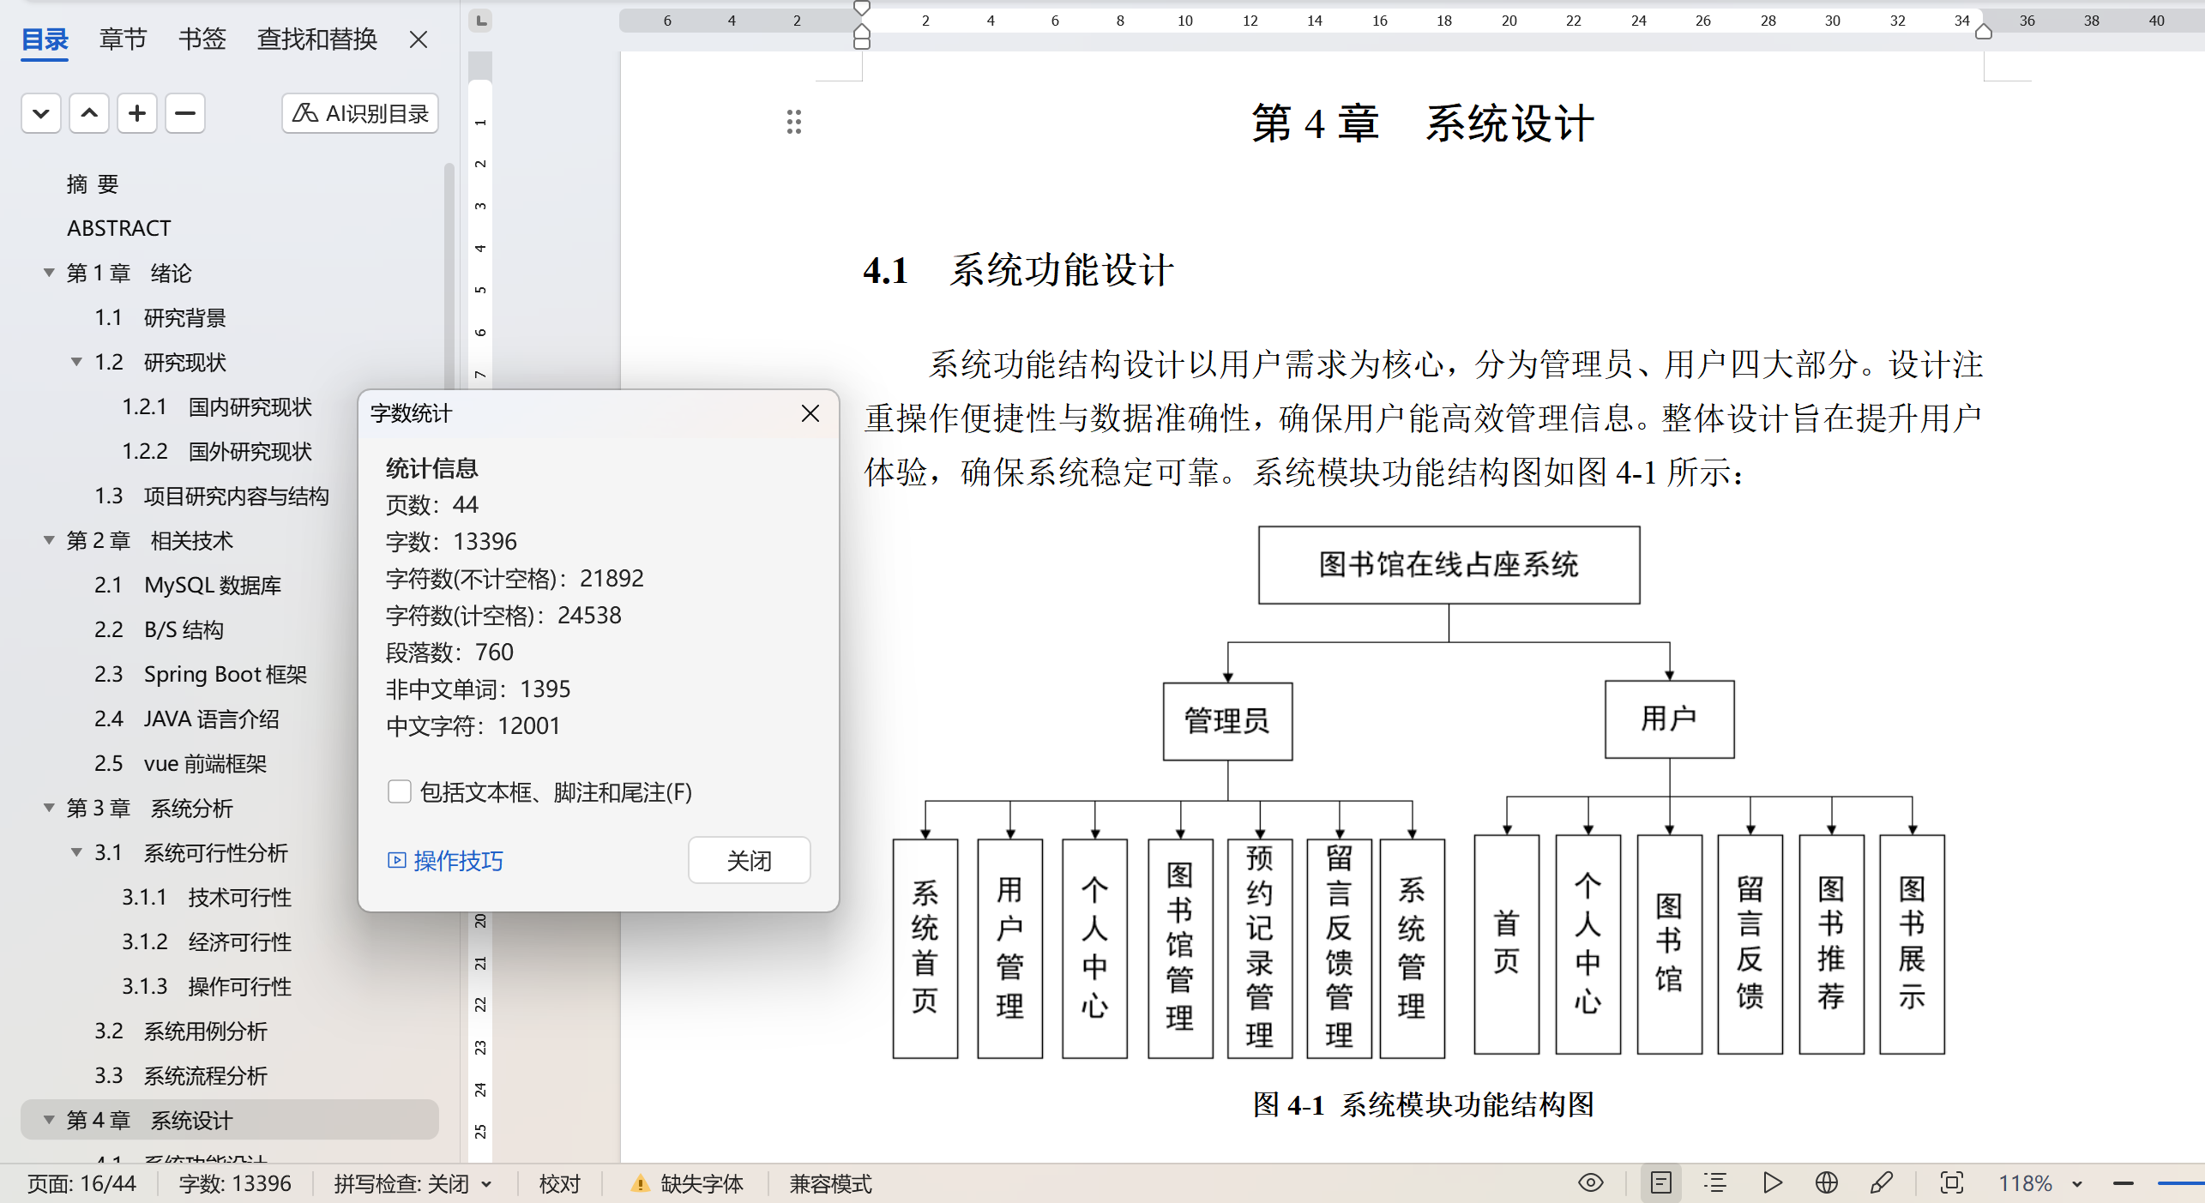Click the minus button in outline toolbar
Screen dimensions: 2205x1203
pyautogui.click(x=185, y=113)
